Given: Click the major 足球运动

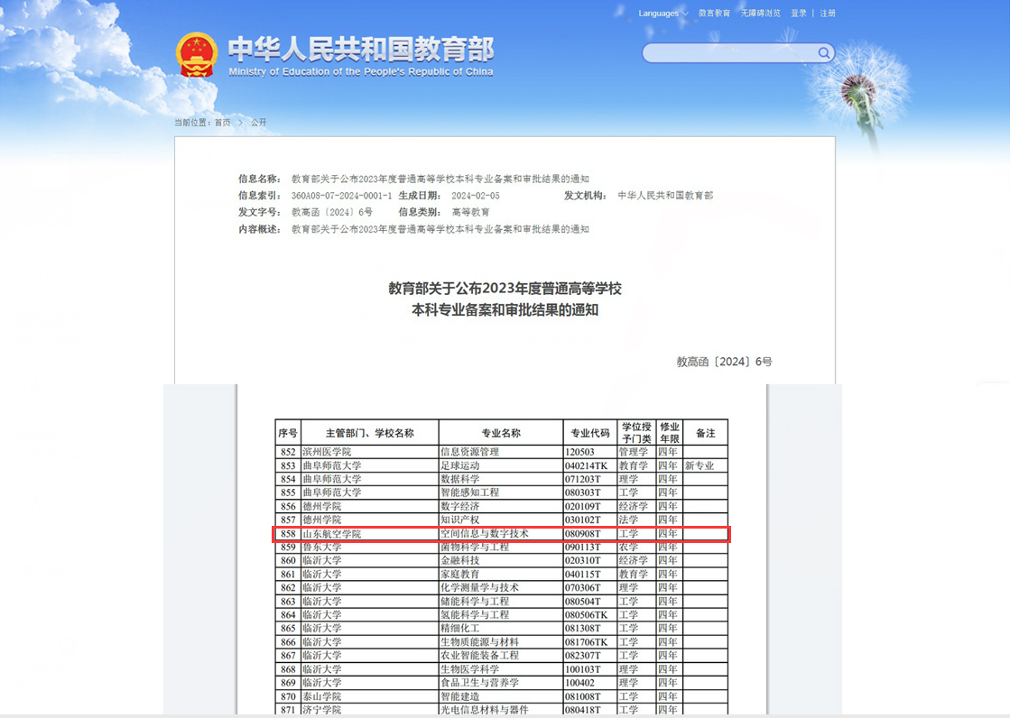Looking at the screenshot, I should 460,465.
